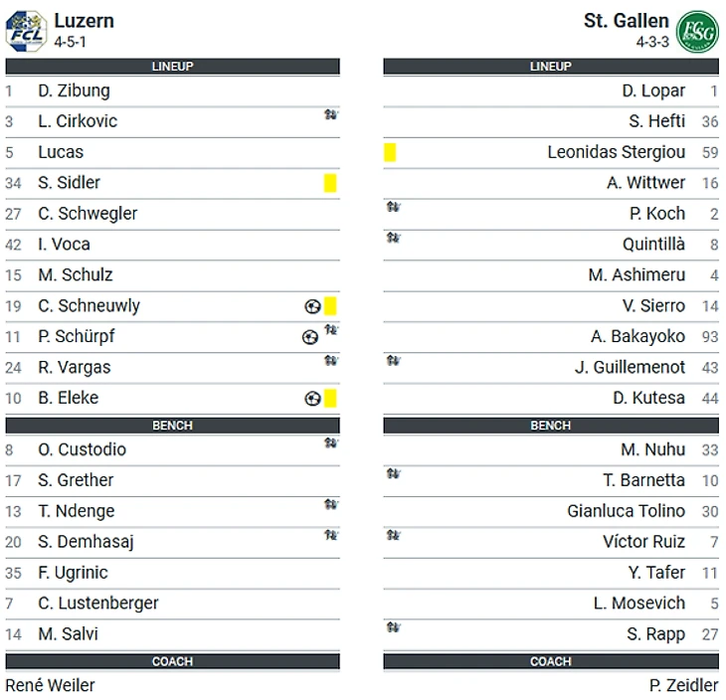Click B. Eleke's goal ball icon
Viewport: 726px width, 700px height.
(312, 399)
